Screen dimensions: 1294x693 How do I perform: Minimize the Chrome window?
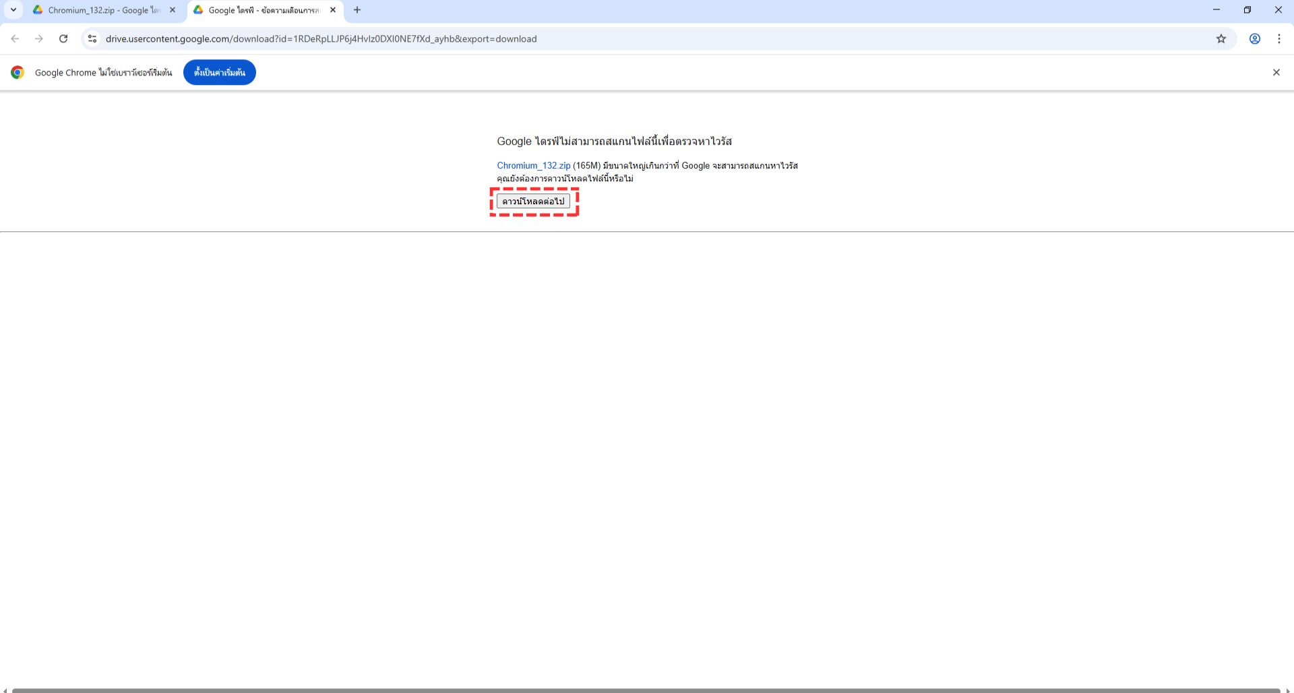point(1216,10)
